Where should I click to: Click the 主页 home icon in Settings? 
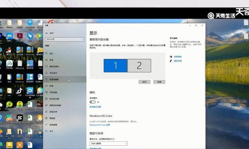click(47, 33)
